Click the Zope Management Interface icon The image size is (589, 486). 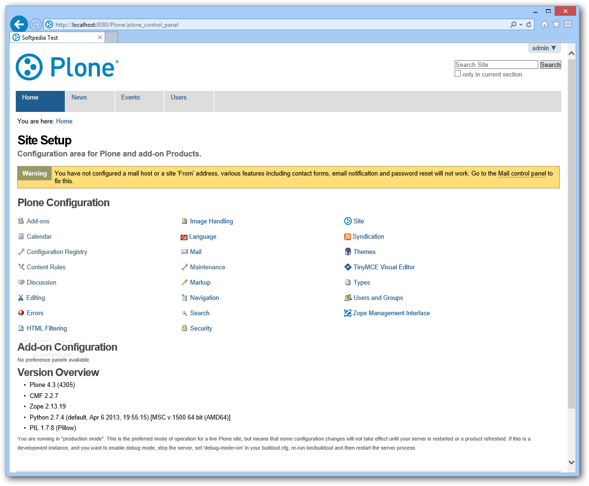(x=348, y=313)
